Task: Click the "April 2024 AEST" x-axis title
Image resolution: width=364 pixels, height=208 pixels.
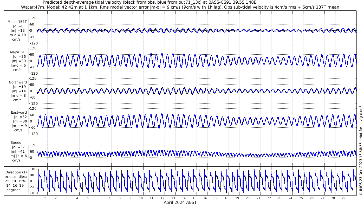Action: tap(180, 202)
